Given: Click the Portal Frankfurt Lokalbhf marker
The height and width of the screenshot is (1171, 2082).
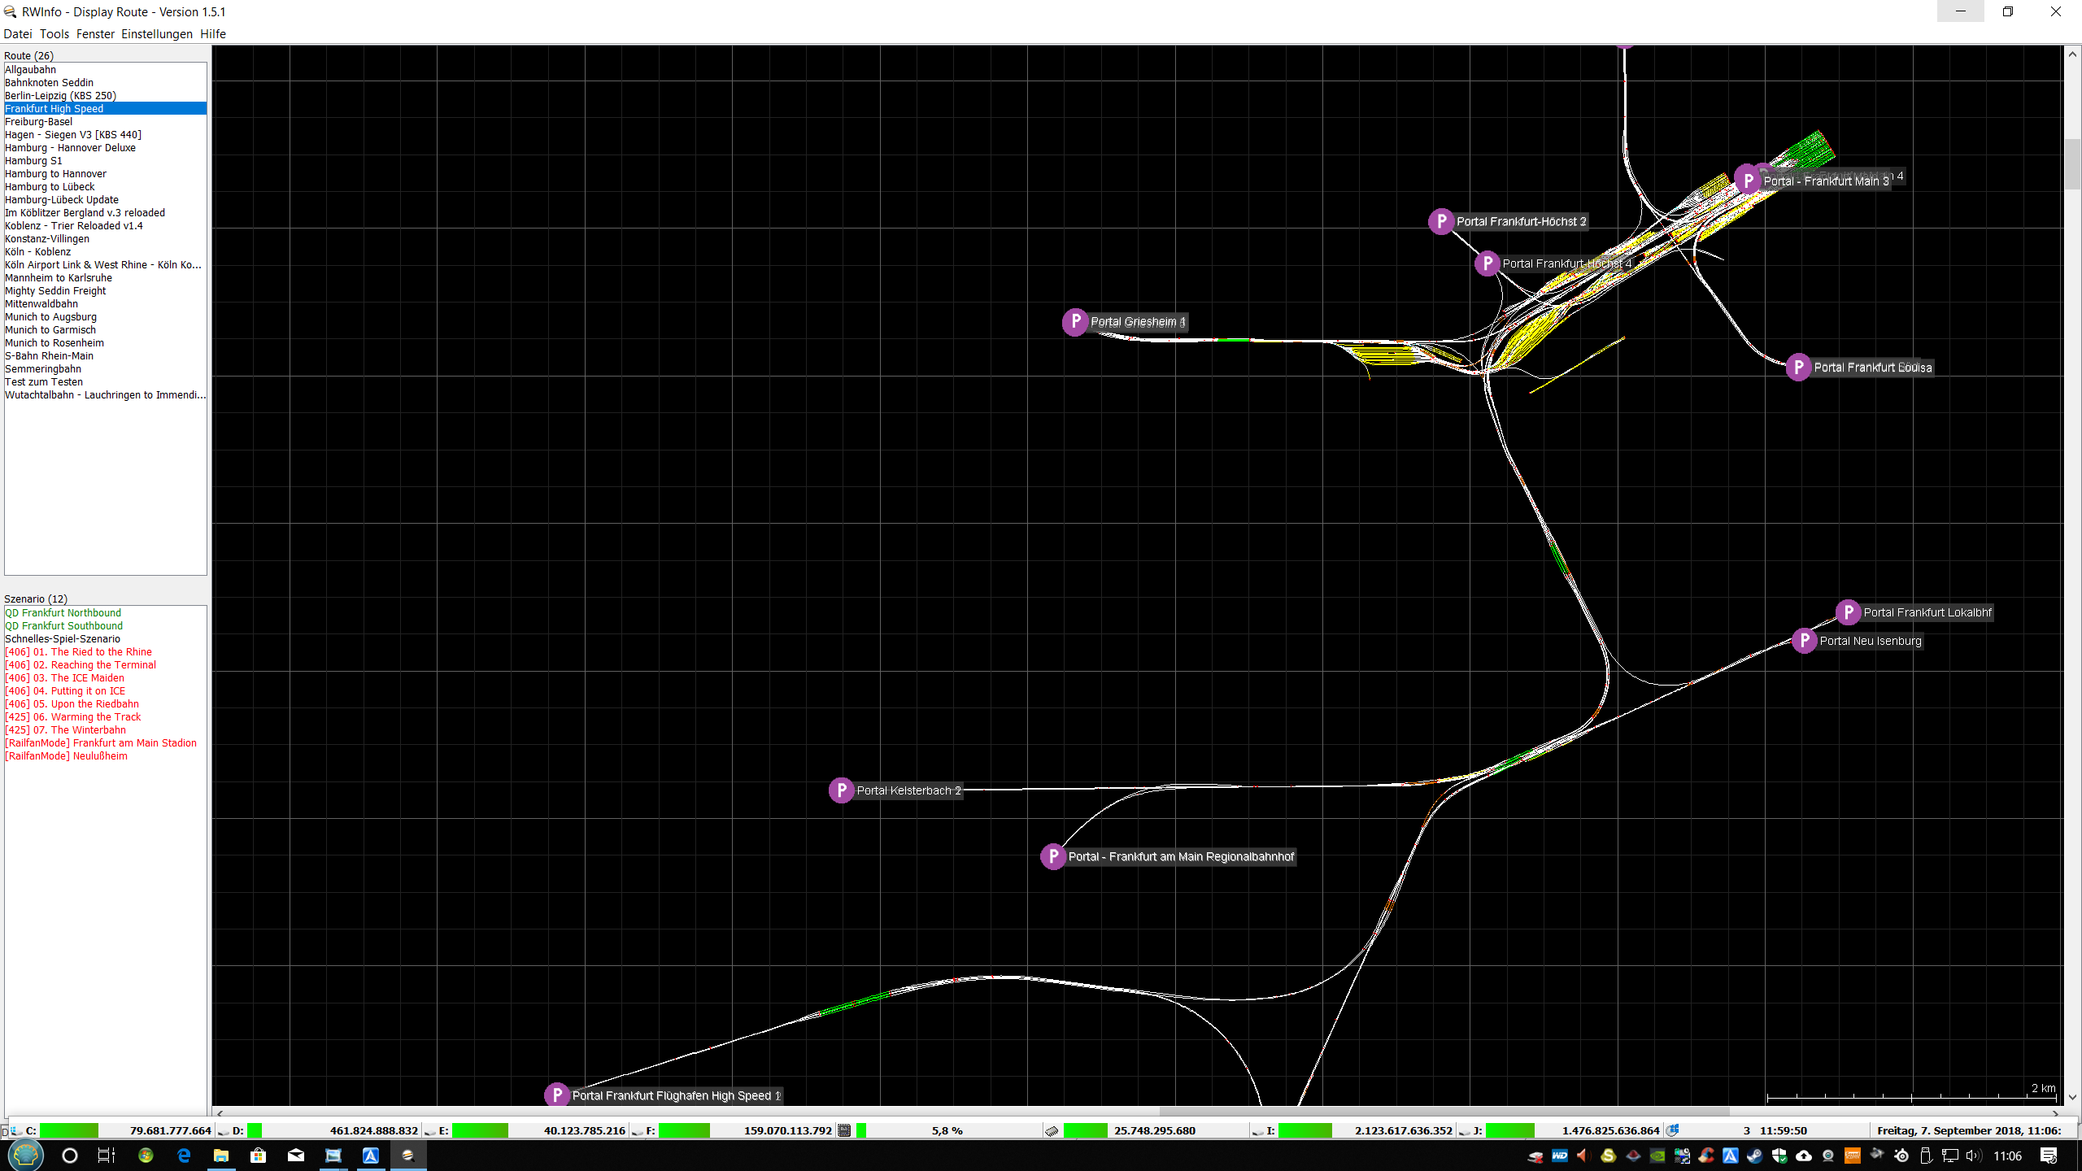Looking at the screenshot, I should pyautogui.click(x=1849, y=612).
